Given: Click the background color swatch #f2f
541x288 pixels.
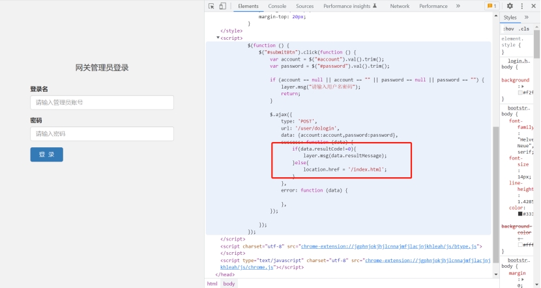Looking at the screenshot, I should click(x=520, y=93).
